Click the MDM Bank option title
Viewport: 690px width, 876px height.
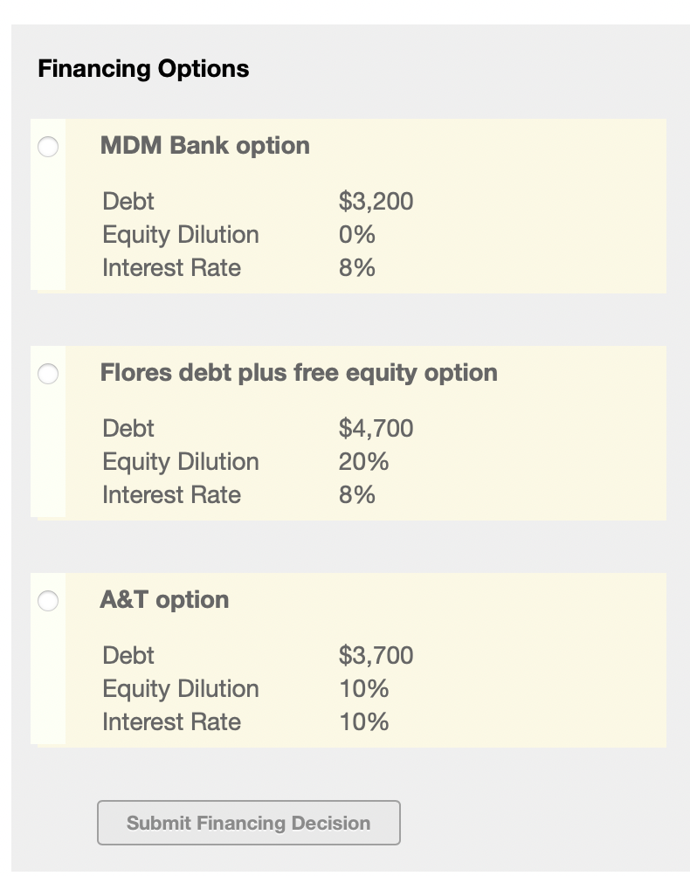(x=205, y=145)
